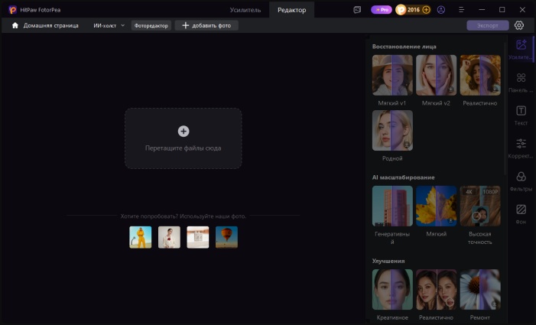Screen dimensions: 536x325
Task: Select woman in white sample photo
Action: pyautogui.click(x=169, y=237)
